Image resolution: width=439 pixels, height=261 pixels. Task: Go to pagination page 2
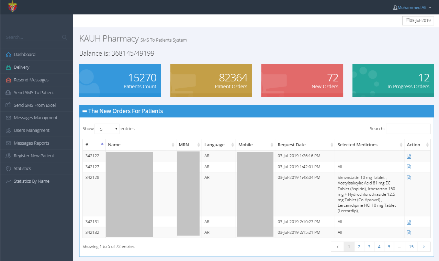[x=359, y=247]
